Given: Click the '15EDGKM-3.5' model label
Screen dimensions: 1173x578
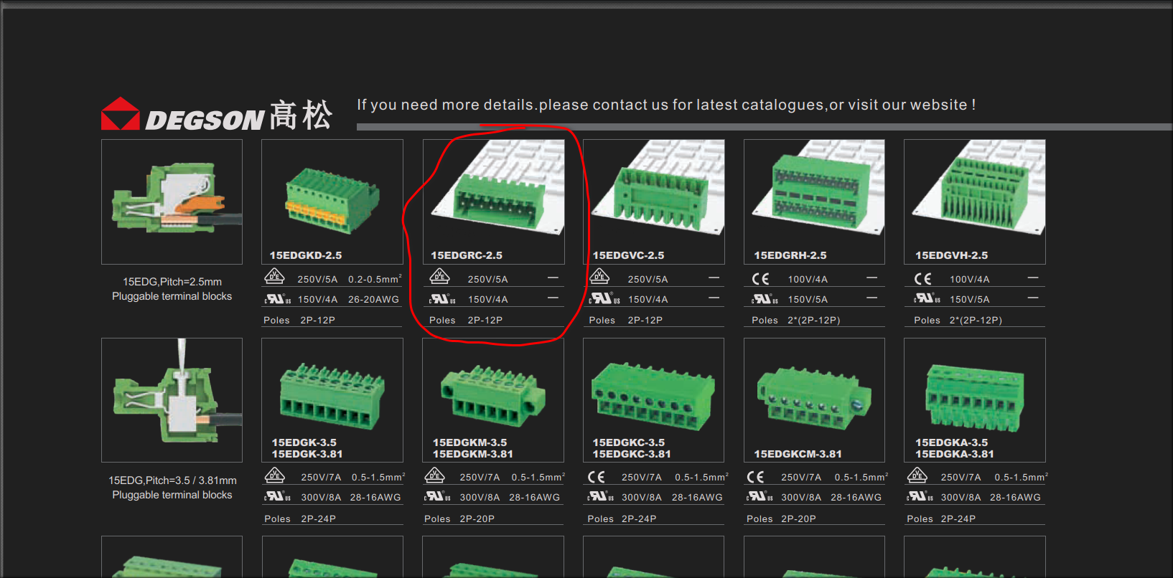Looking at the screenshot, I should tap(469, 442).
